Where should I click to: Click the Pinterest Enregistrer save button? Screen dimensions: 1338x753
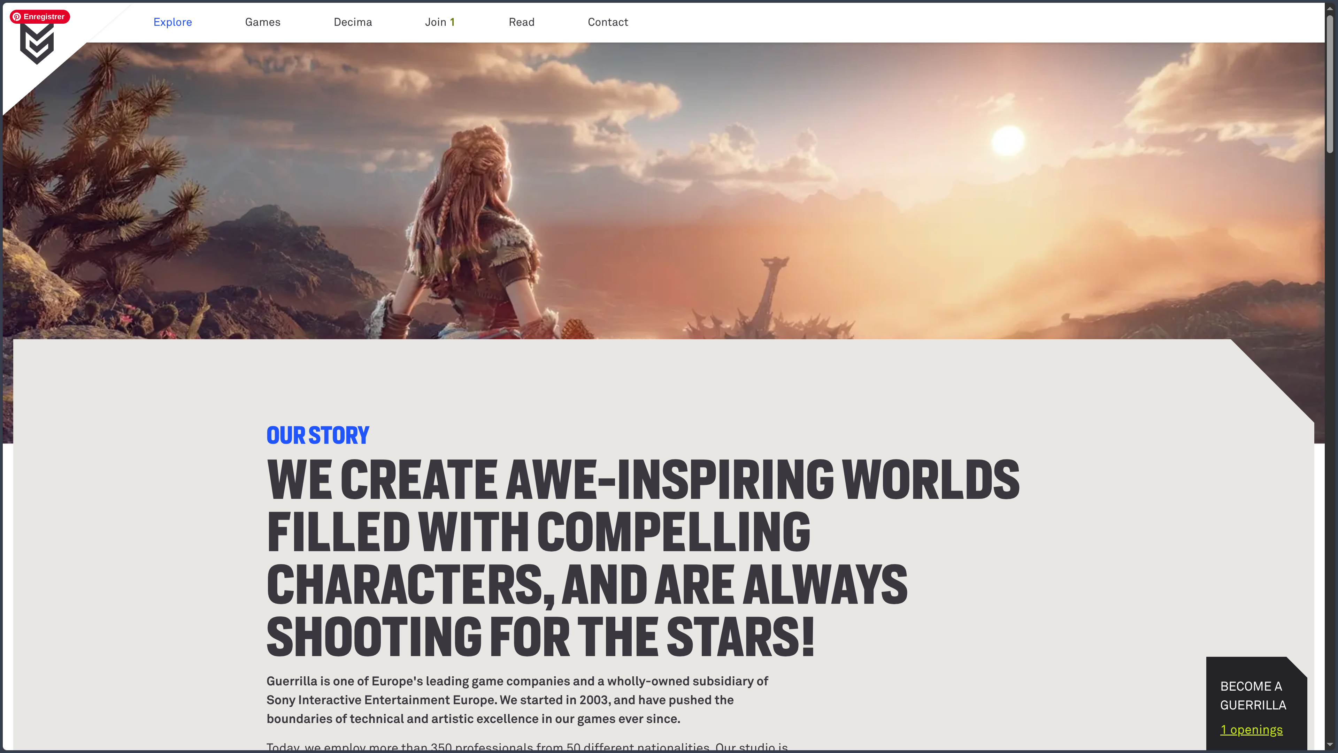39,17
